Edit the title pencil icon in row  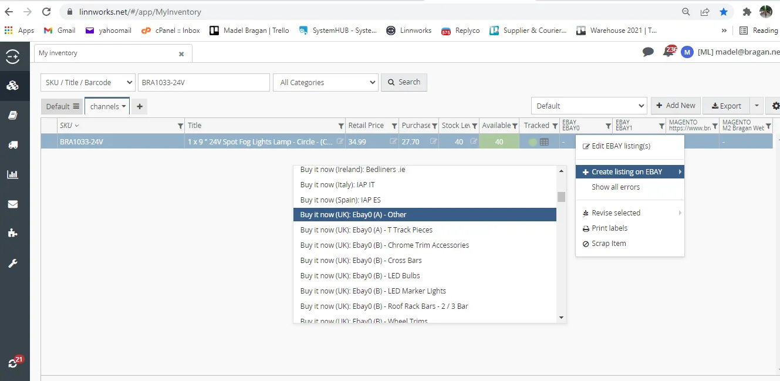coord(340,141)
